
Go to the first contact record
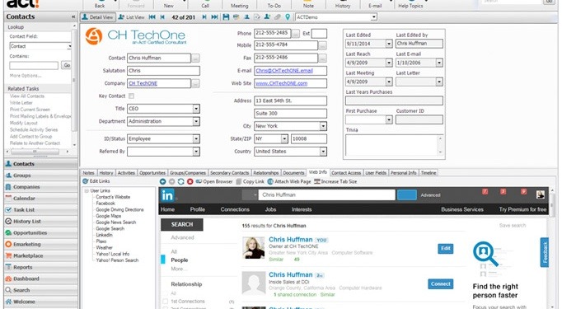(x=152, y=16)
